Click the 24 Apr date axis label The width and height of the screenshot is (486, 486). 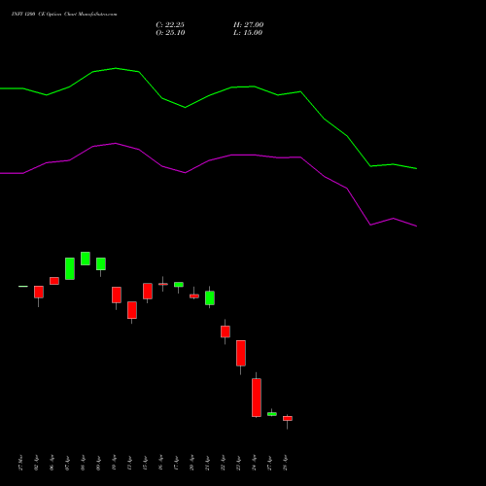254,463
